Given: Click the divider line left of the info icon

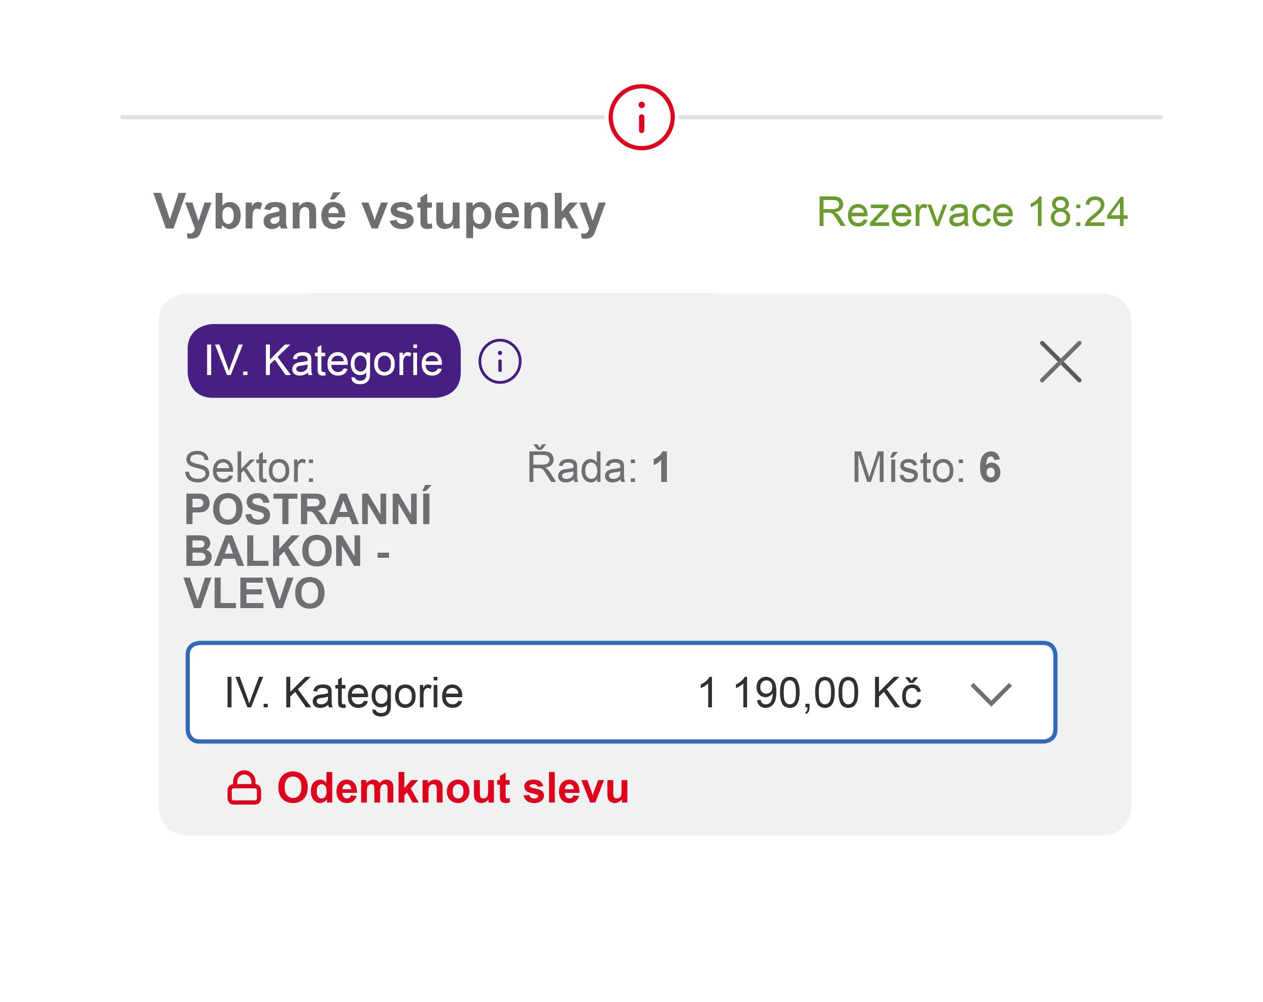Looking at the screenshot, I should (362, 117).
